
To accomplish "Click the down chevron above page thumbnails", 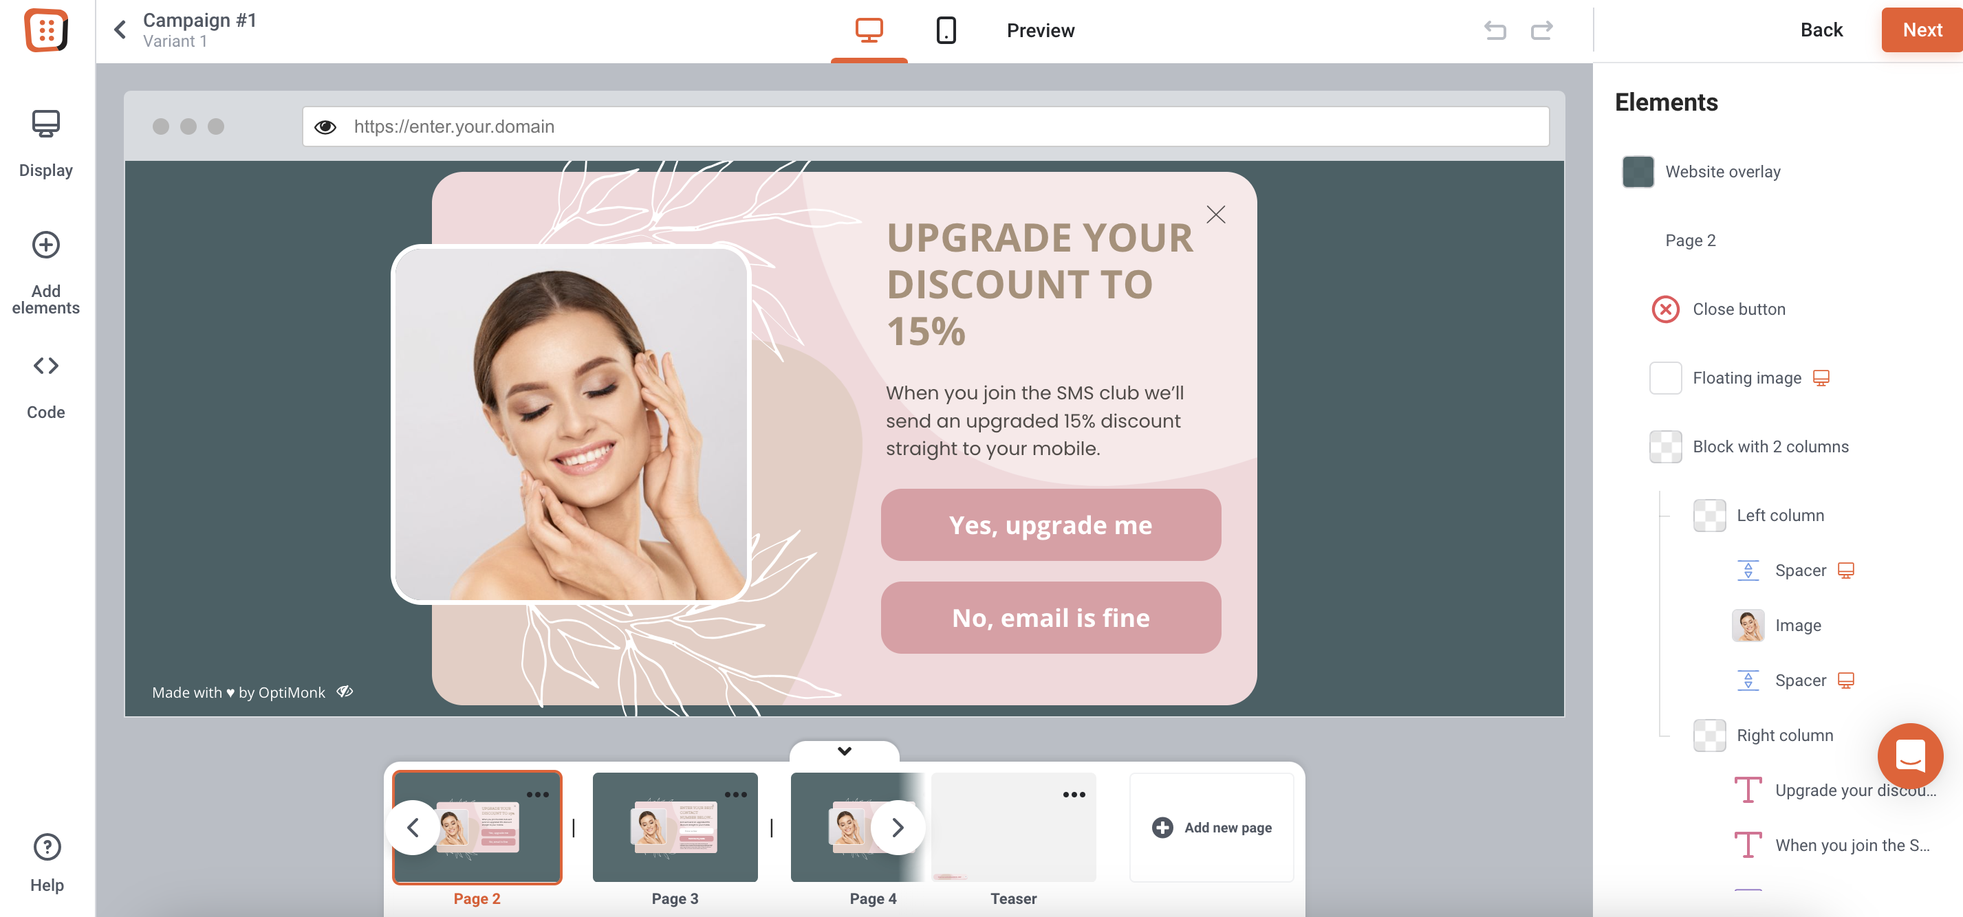I will (x=845, y=751).
